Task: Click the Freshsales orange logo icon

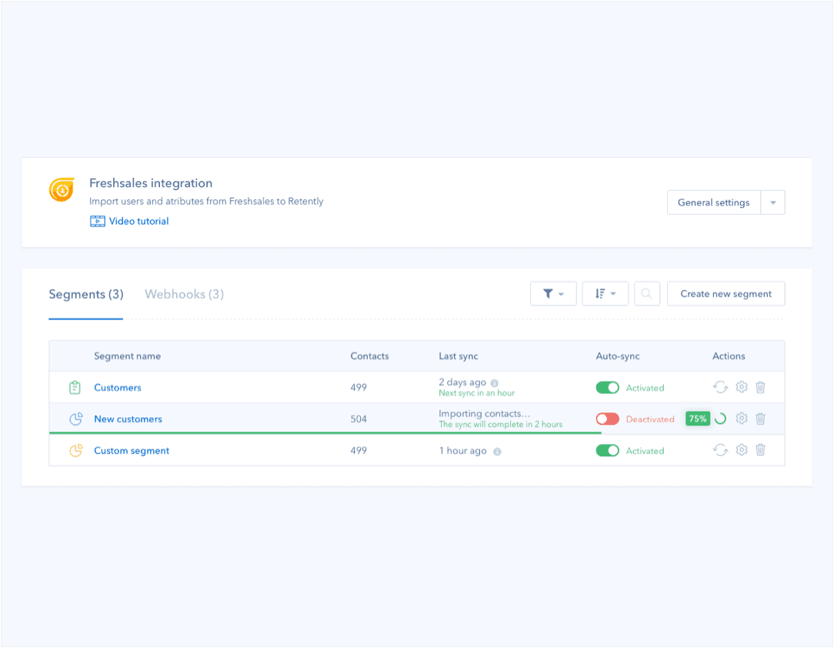Action: [x=62, y=189]
